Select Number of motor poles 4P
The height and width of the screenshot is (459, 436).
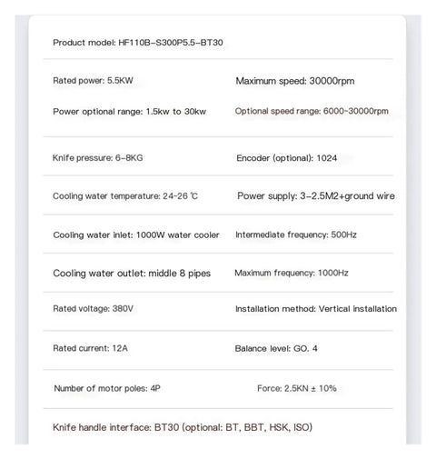[x=107, y=388]
